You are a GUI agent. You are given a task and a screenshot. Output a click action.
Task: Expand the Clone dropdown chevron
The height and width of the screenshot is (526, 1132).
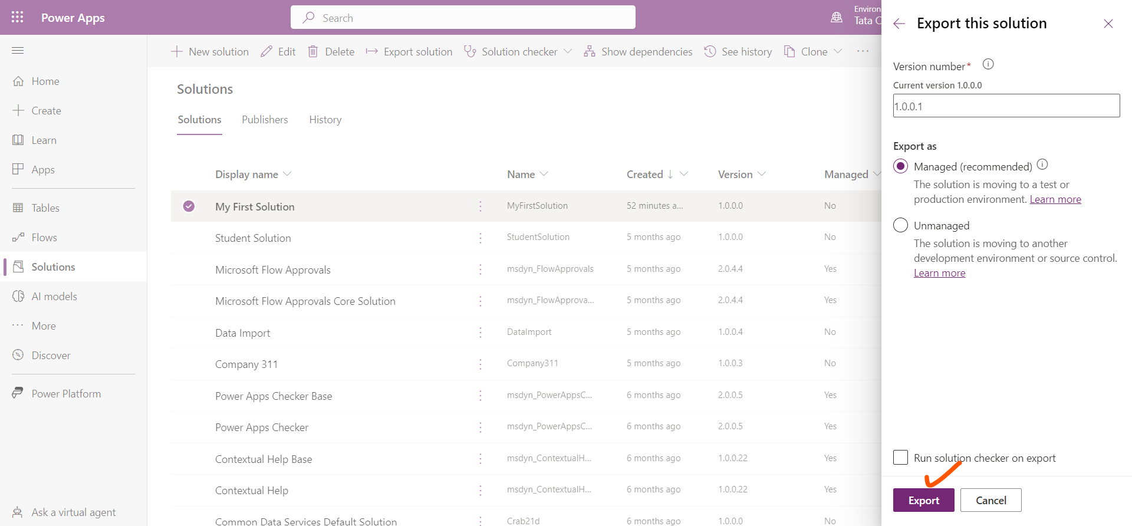pos(838,52)
